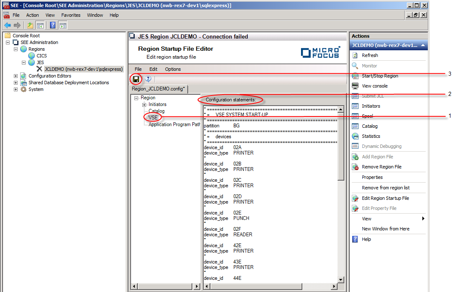
Task: Open View console from Actions pane
Action: point(374,86)
